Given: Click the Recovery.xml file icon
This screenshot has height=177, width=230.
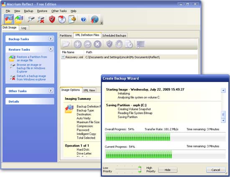Looking at the screenshot, I should click(x=63, y=57).
